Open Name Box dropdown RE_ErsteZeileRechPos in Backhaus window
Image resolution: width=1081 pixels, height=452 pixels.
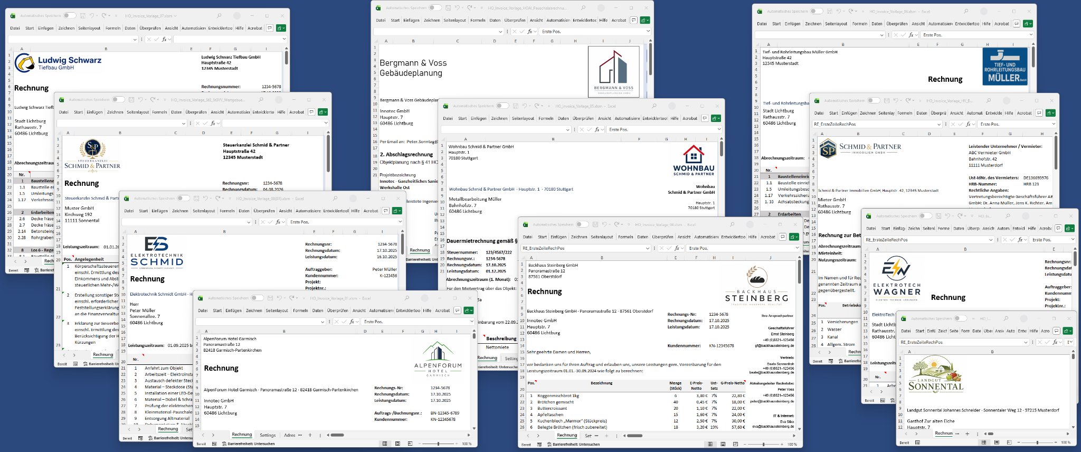648,248
